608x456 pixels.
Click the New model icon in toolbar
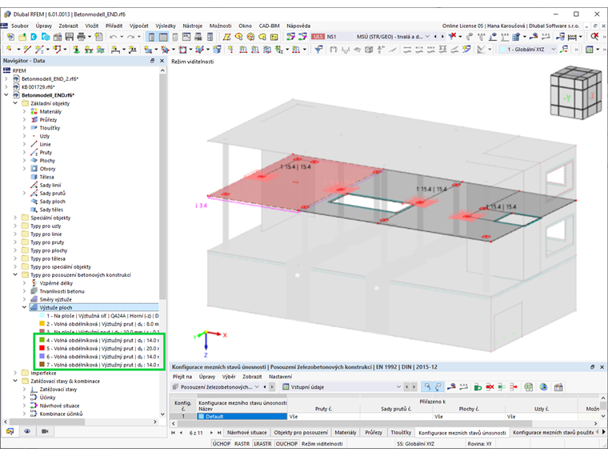10,37
